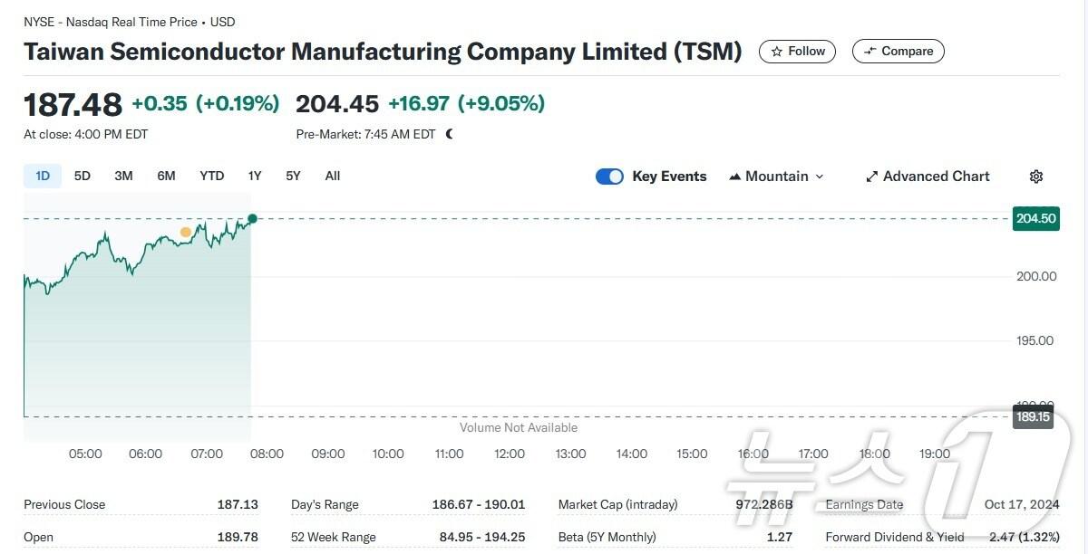The image size is (1088, 554).
Task: Toggle the Key Events switch off
Action: (609, 176)
